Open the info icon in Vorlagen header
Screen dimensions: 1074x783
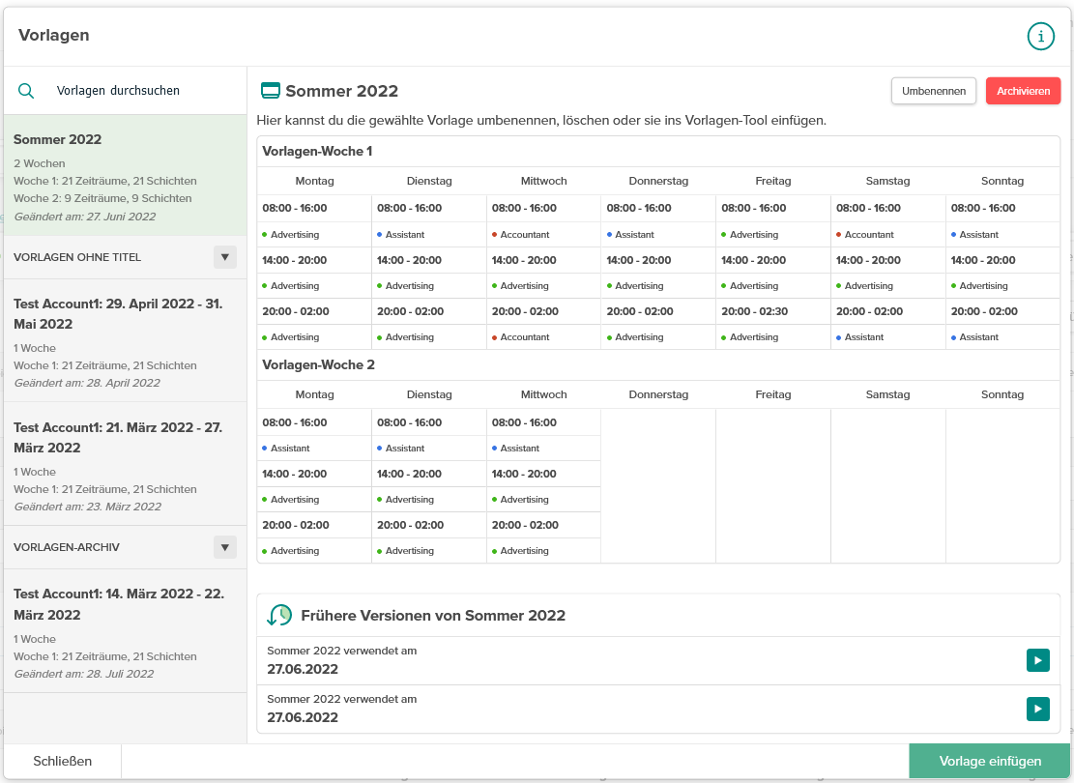pos(1040,37)
